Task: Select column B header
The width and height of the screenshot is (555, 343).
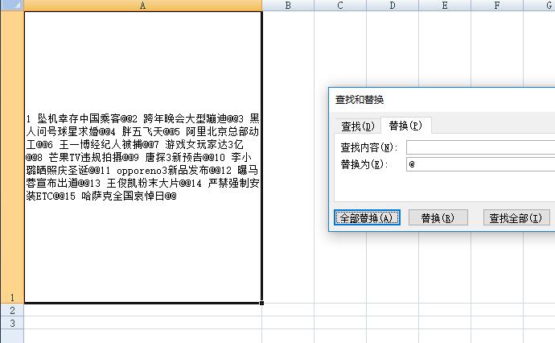Action: pos(288,6)
